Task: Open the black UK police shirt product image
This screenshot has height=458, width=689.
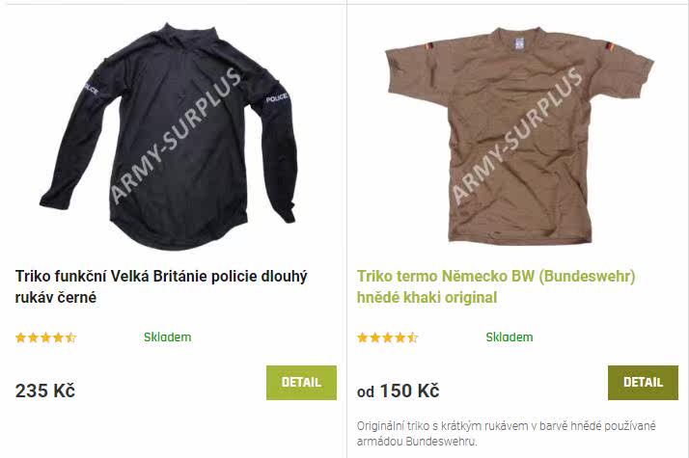Action: coord(168,136)
